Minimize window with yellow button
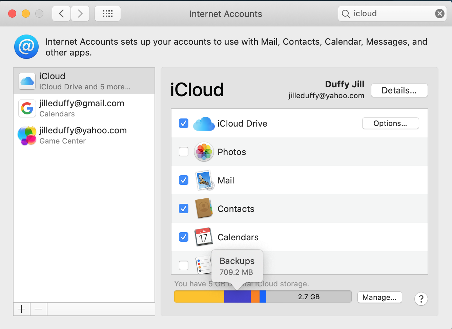452x329 pixels. [26, 14]
